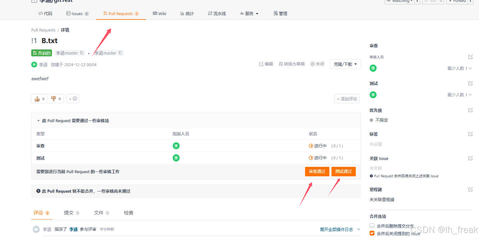Enable 合并后删除提交分支 option
The height and width of the screenshot is (238, 479).
point(372,225)
